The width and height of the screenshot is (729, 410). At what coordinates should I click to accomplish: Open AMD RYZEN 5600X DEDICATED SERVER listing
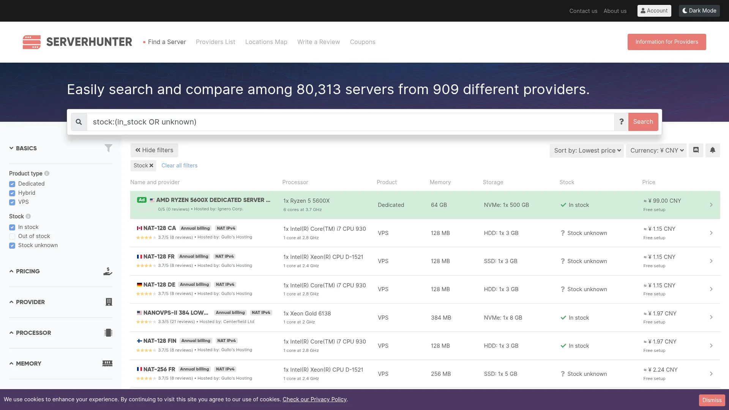point(213,200)
